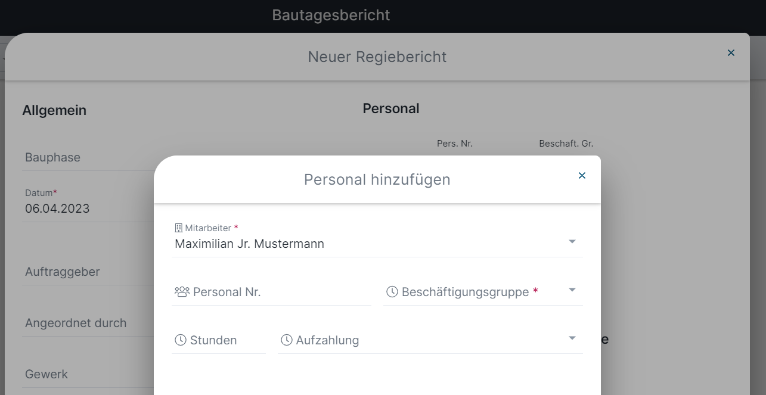Image resolution: width=766 pixels, height=395 pixels.
Task: Click the people icon beside Personal Nr.
Action: pyautogui.click(x=182, y=291)
